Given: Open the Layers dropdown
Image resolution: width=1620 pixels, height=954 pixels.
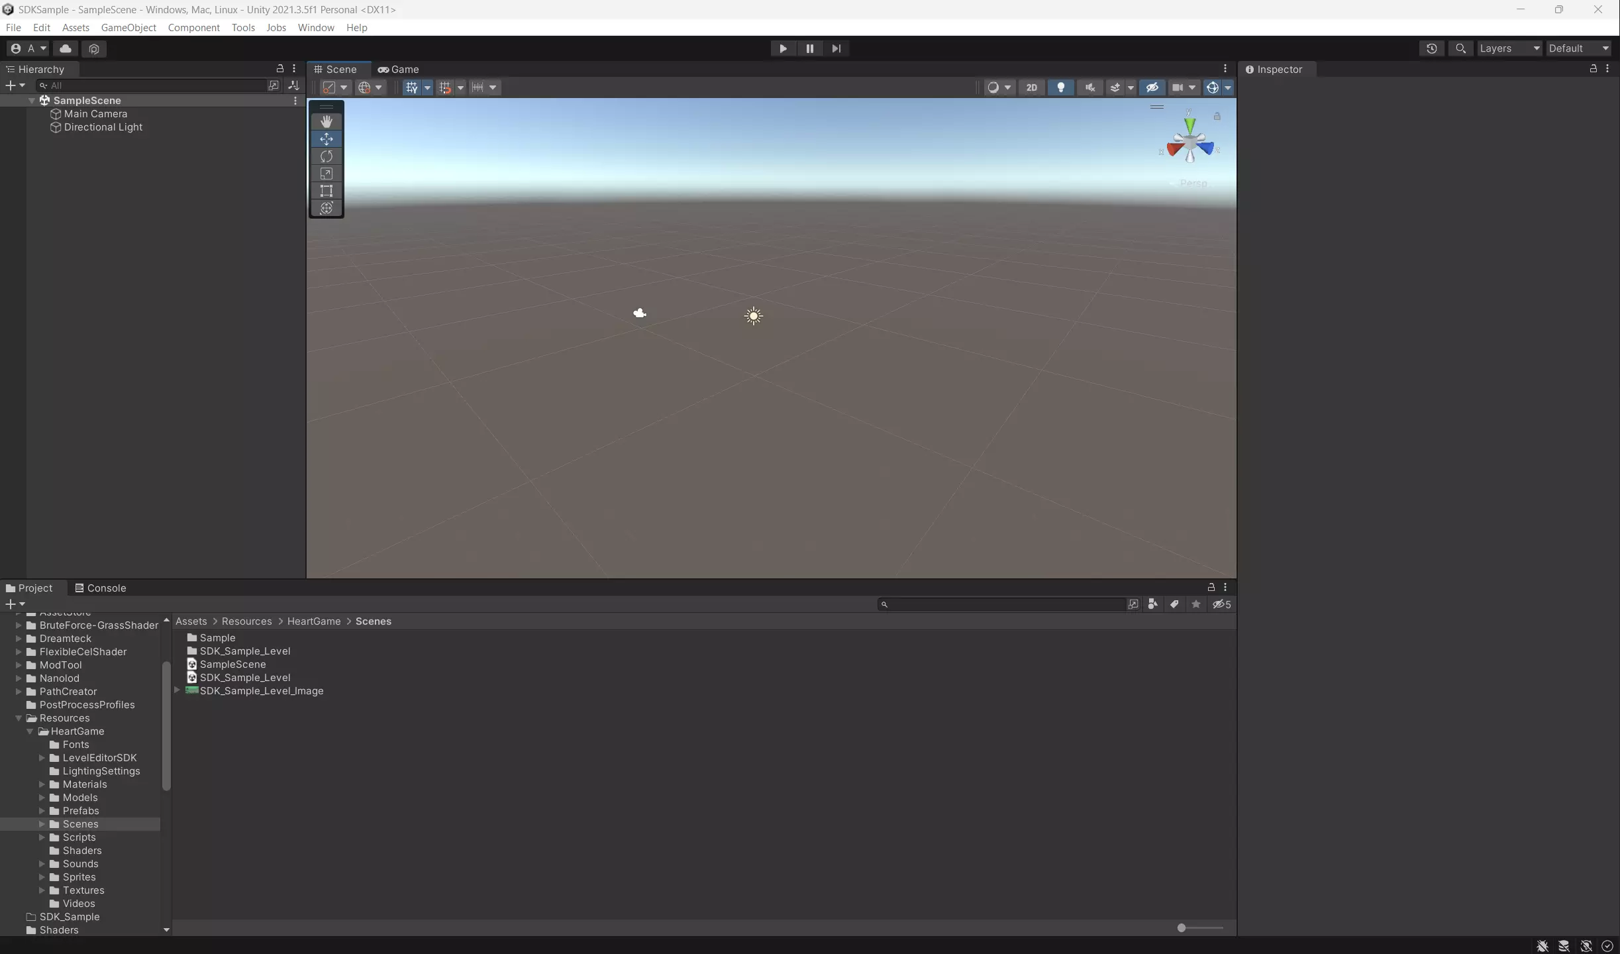Looking at the screenshot, I should pyautogui.click(x=1509, y=48).
